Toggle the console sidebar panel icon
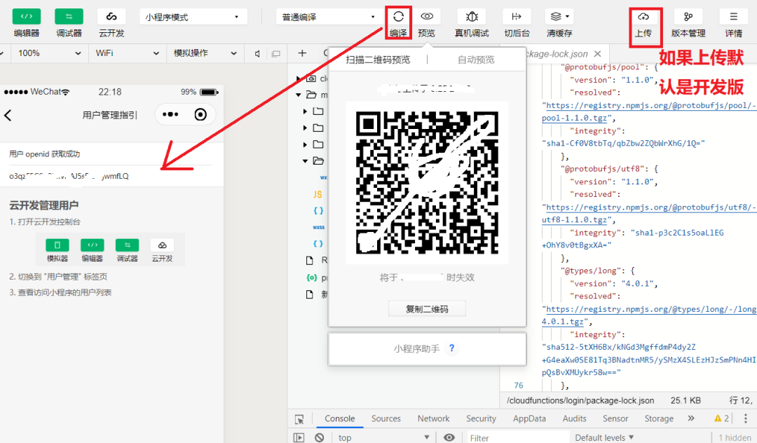Screen dimensions: 757x443 tap(299, 437)
